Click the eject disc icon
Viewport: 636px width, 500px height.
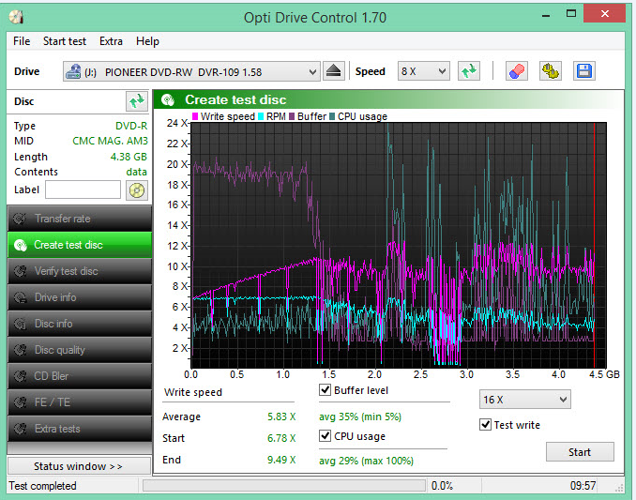click(333, 71)
